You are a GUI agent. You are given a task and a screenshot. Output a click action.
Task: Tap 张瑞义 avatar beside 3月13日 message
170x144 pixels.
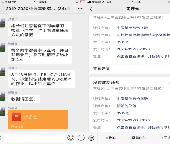coord(2,72)
